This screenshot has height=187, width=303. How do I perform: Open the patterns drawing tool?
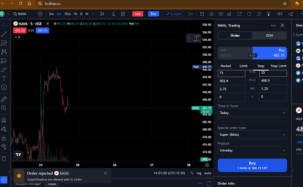pyautogui.click(x=4, y=52)
